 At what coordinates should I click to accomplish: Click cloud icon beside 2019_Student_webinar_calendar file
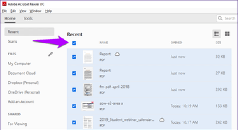point(161,120)
